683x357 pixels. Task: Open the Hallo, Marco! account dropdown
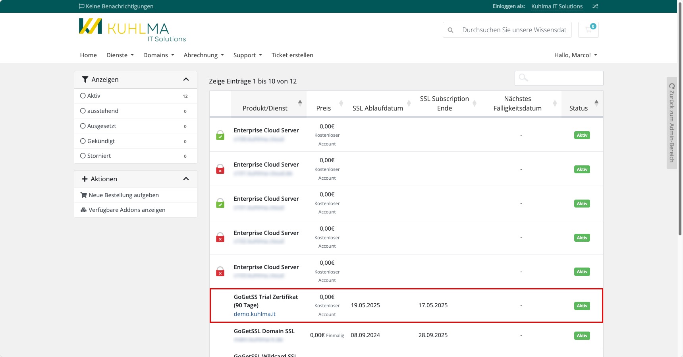[576, 55]
